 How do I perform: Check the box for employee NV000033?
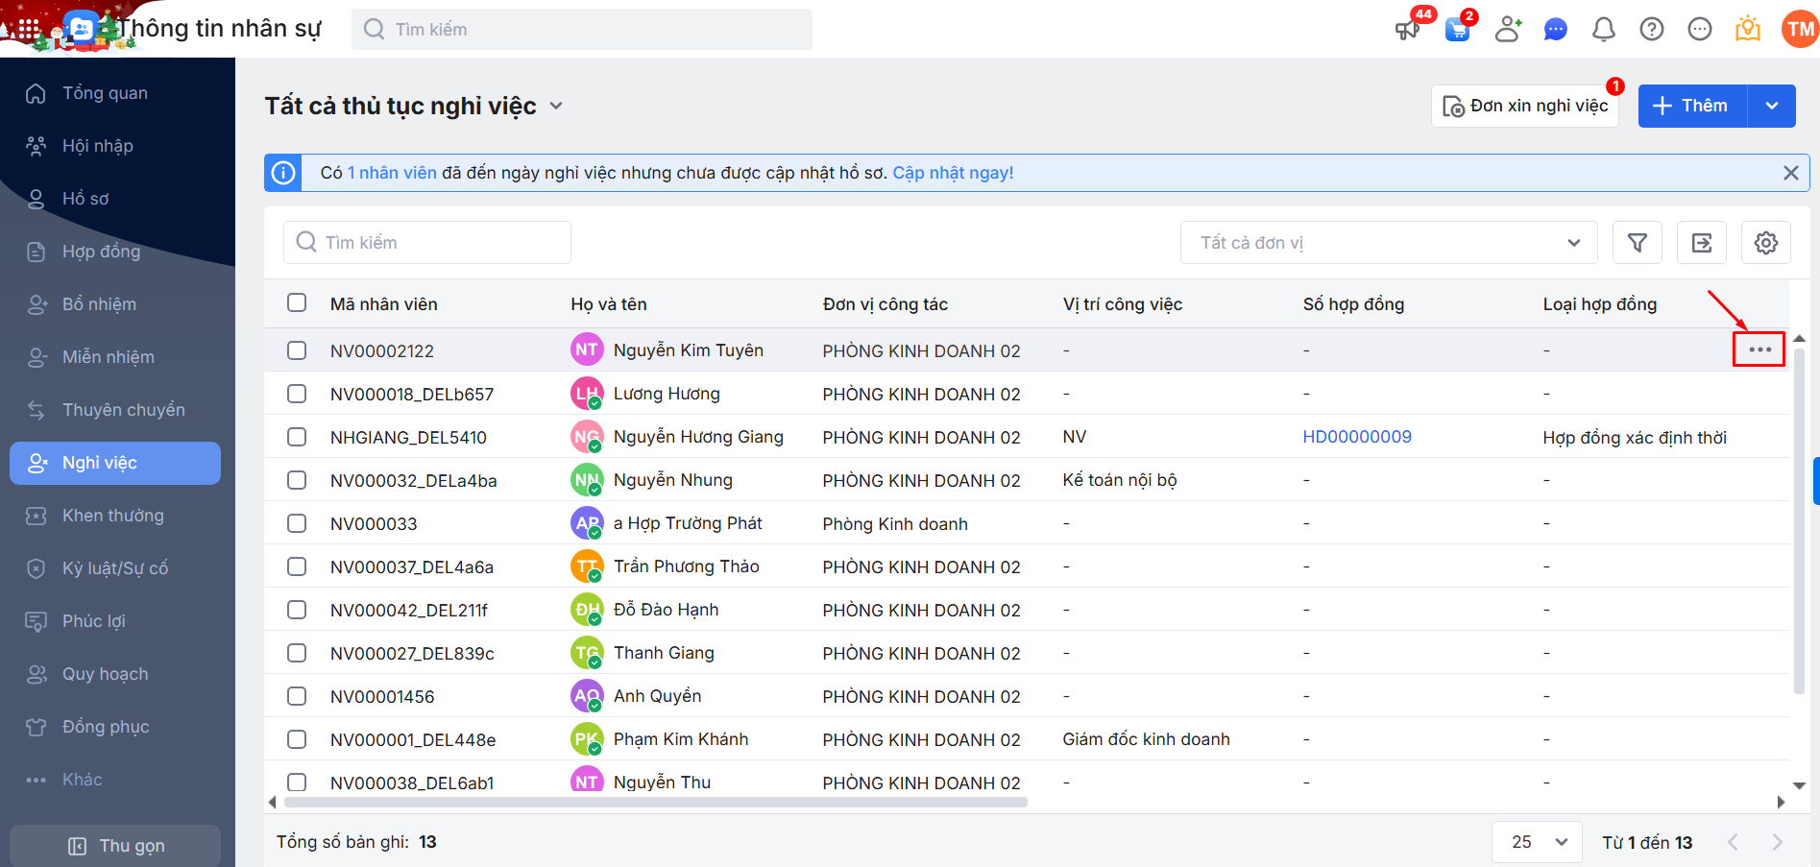[x=297, y=523]
